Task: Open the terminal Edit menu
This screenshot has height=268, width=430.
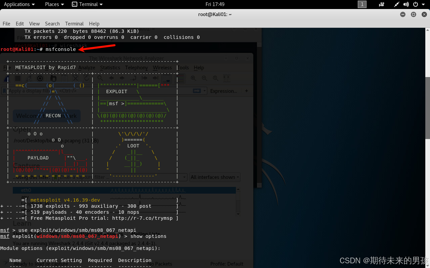Action: pyautogui.click(x=20, y=23)
